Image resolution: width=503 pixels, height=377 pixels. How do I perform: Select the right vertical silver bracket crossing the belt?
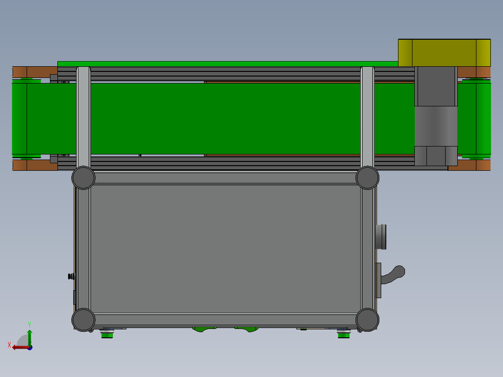[x=367, y=117]
